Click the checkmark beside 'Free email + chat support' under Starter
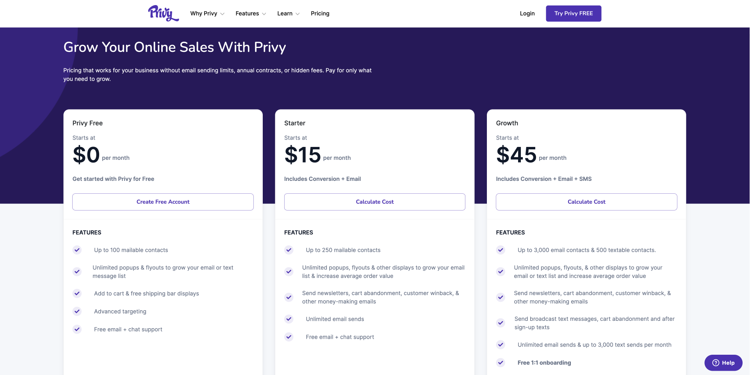 pyautogui.click(x=289, y=337)
